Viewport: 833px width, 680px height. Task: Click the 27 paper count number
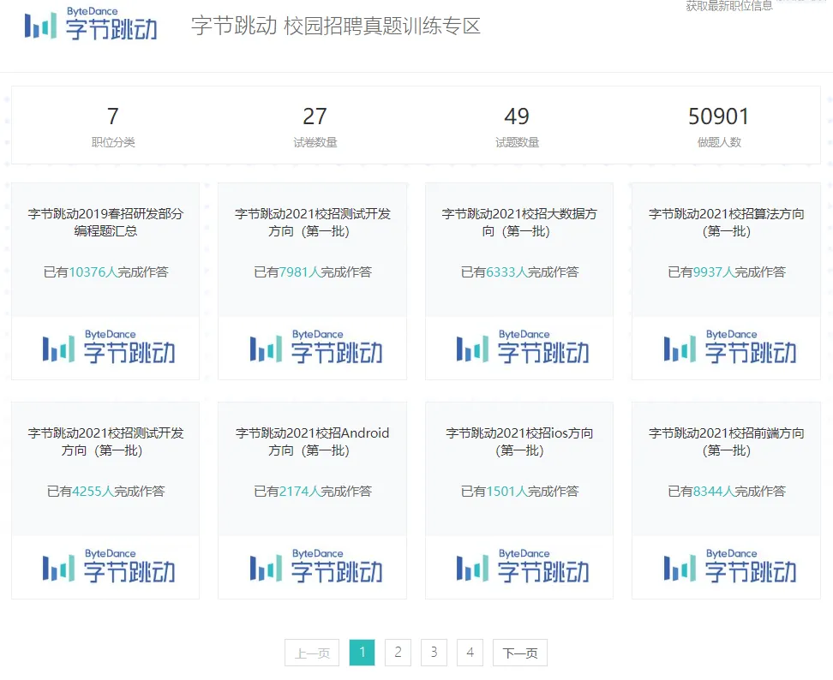[x=315, y=116]
